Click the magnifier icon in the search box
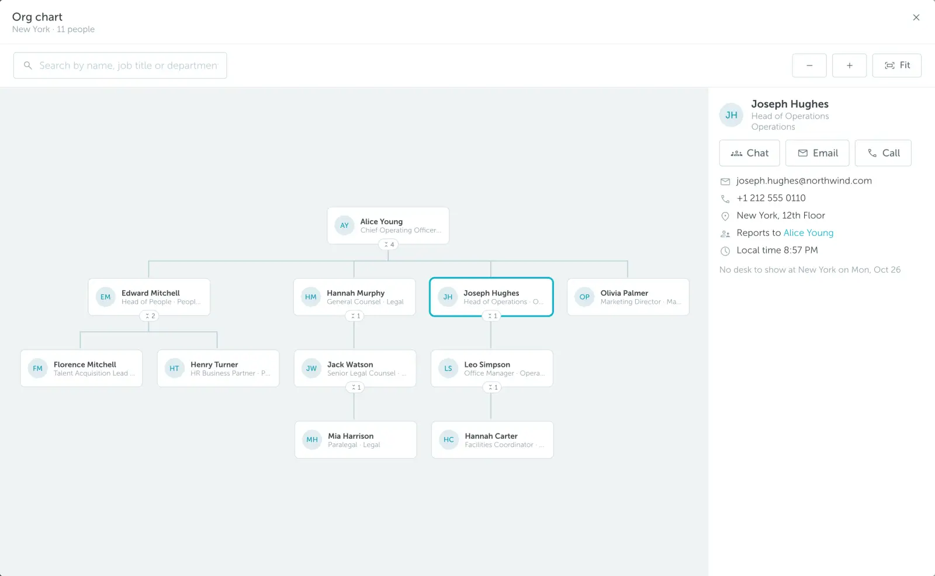This screenshot has height=576, width=935. point(27,65)
